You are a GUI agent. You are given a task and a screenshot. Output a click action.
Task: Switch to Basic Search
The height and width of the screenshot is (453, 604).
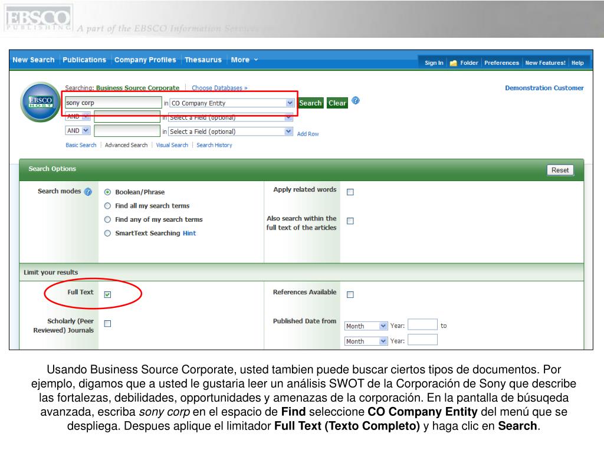(81, 145)
